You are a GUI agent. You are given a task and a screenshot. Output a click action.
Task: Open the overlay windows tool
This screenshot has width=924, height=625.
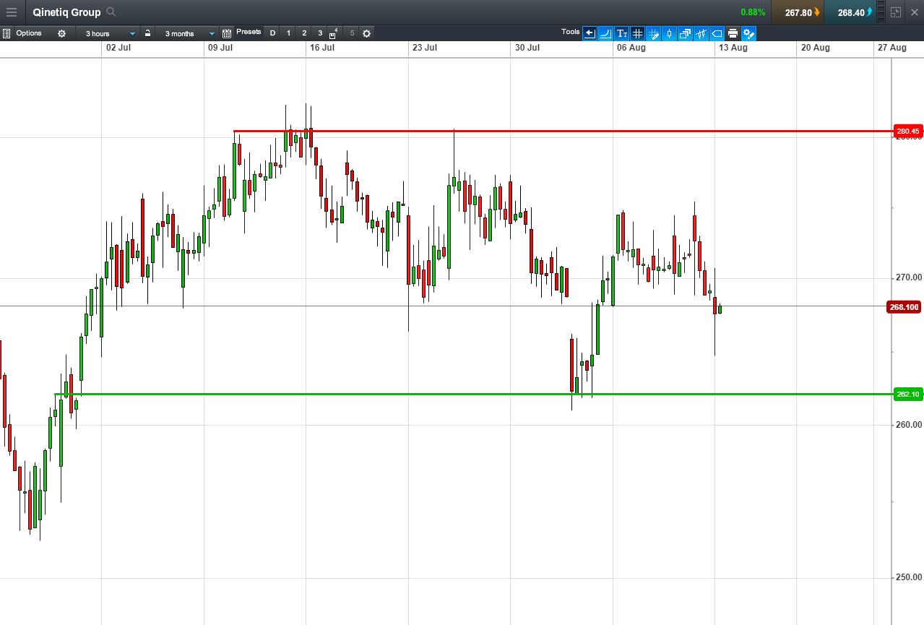685,33
